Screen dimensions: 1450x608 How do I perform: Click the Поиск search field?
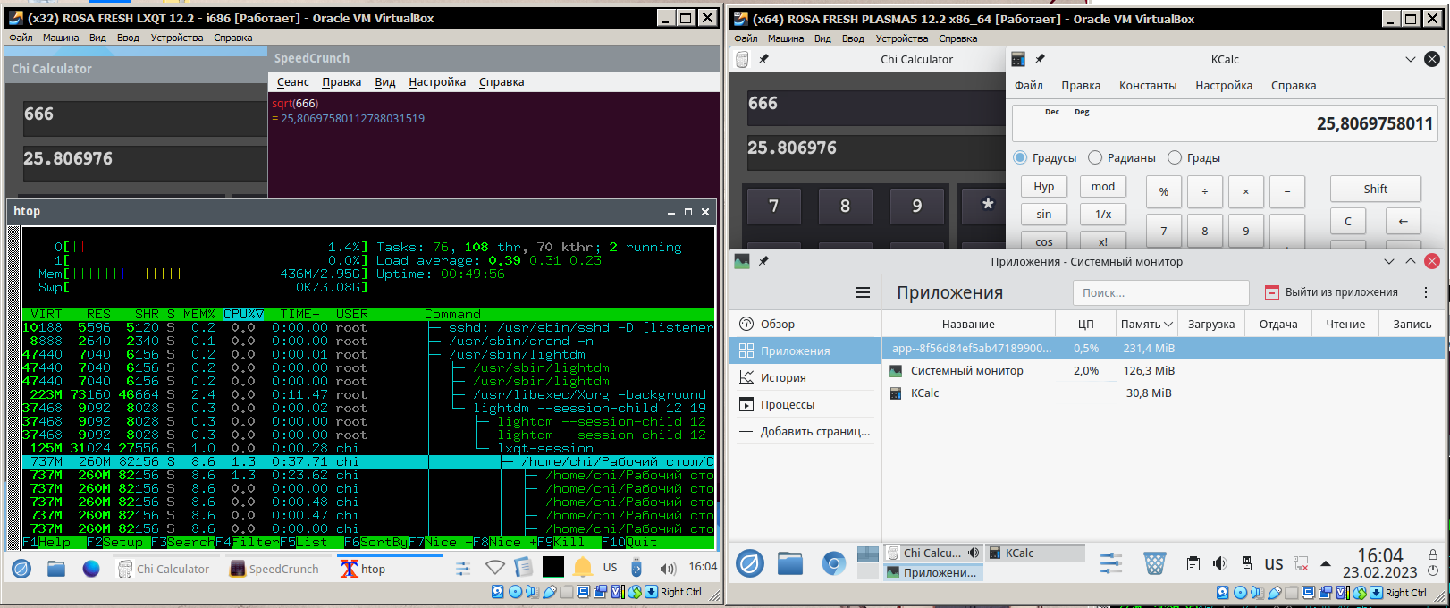(x=1159, y=292)
